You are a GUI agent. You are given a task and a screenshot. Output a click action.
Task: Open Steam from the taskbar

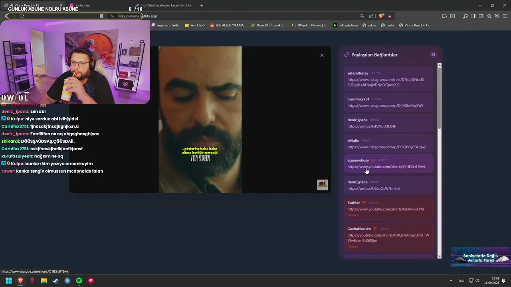(55, 281)
